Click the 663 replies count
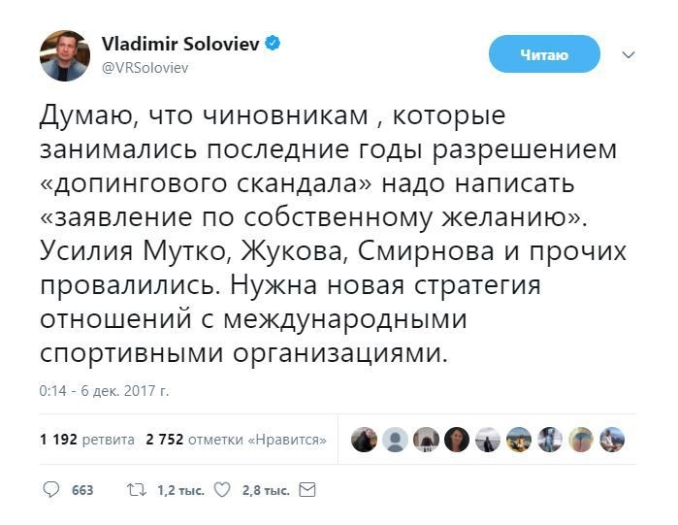The image size is (678, 525). [x=82, y=490]
